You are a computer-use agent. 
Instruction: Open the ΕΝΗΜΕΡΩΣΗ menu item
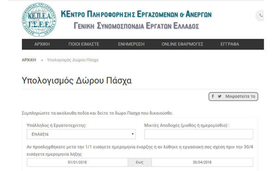(131, 44)
